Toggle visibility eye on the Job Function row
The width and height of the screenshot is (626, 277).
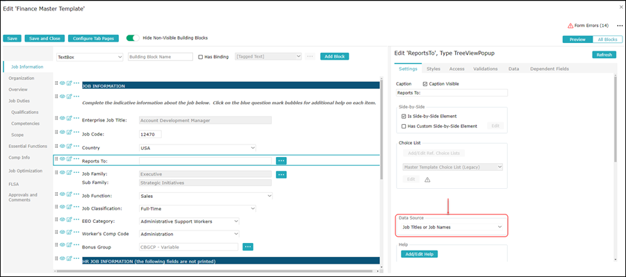[x=63, y=194]
